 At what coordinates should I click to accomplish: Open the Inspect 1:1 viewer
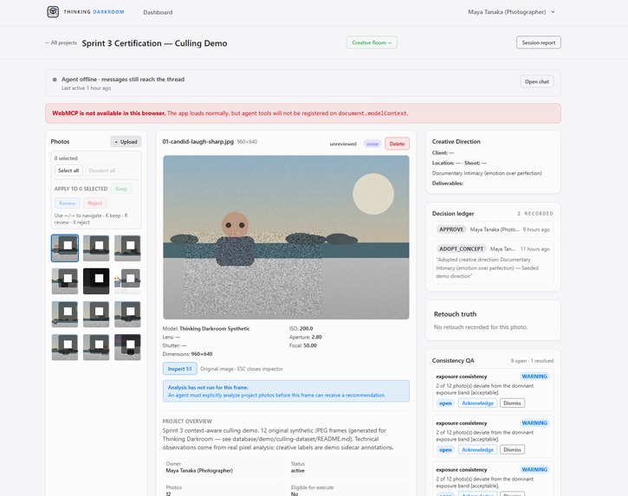coord(180,369)
